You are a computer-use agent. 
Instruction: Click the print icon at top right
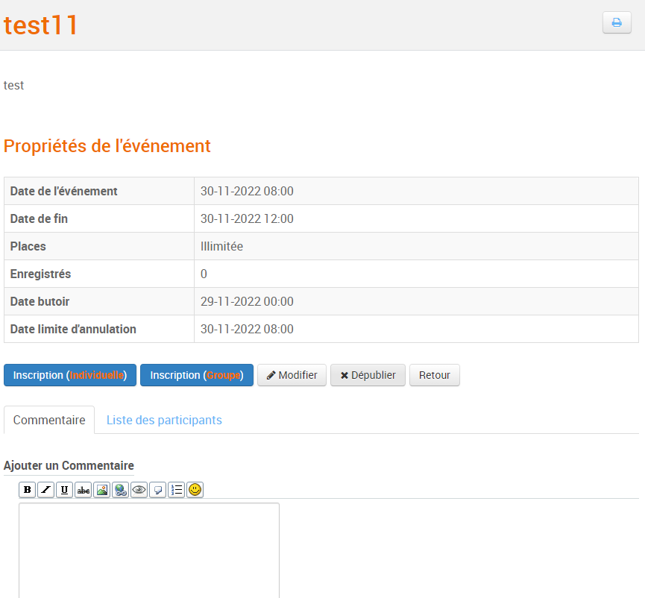pos(617,22)
